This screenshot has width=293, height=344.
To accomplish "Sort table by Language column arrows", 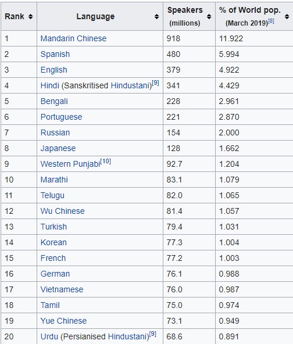I will pyautogui.click(x=156, y=16).
